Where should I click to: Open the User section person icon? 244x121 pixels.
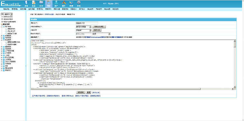(x=56, y=4)
